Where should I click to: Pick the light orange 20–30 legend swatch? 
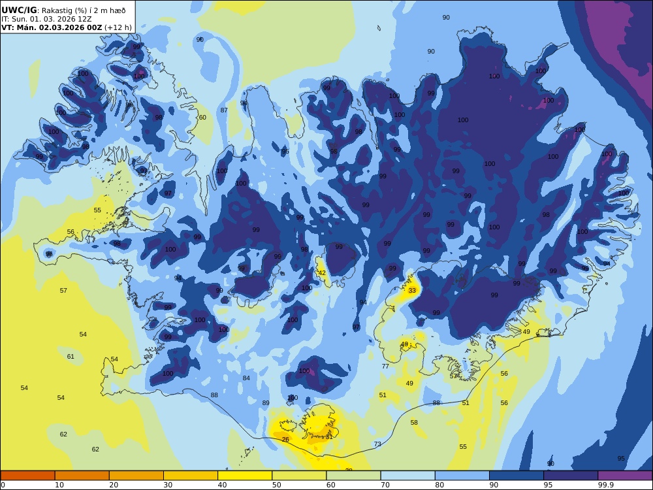(x=136, y=476)
